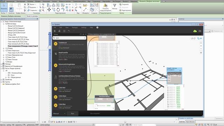This screenshot has height=126, width=224.
Task: Select the Legends item in project browser
Action: (x=8, y=64)
